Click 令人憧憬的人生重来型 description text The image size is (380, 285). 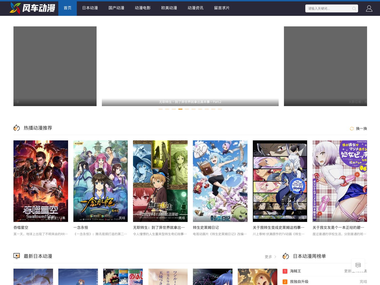[160, 234]
